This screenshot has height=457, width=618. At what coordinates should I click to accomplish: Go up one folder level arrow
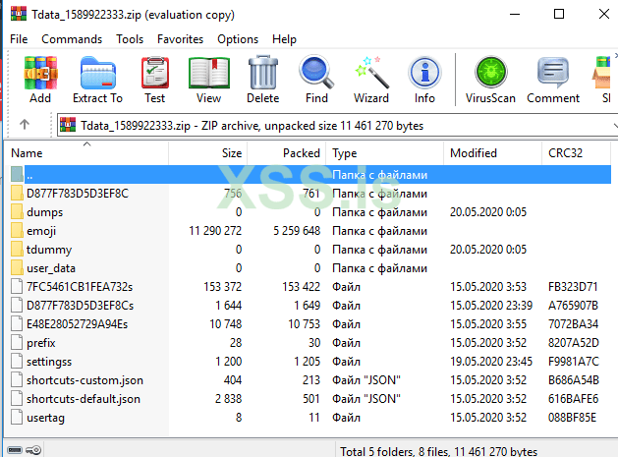(x=25, y=125)
